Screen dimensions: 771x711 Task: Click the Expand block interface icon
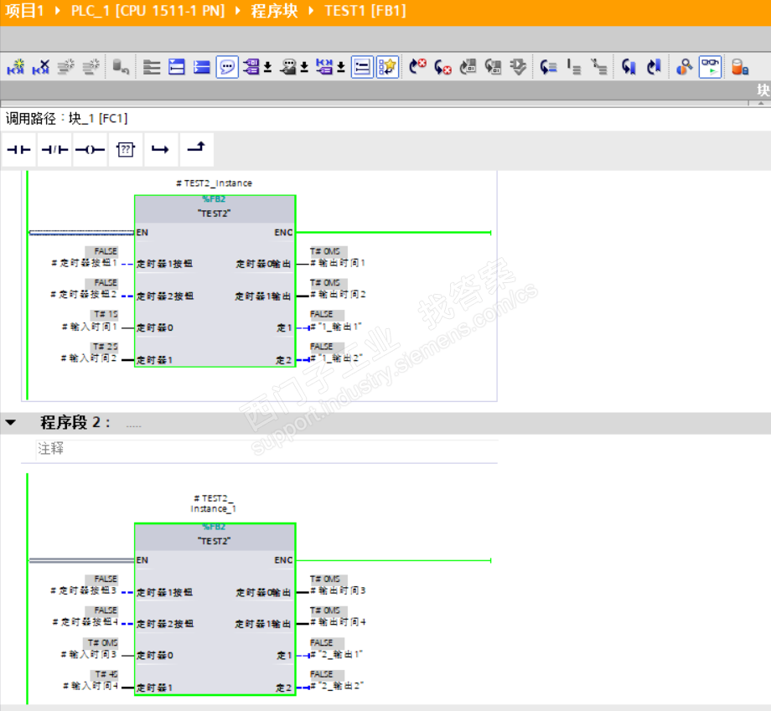click(152, 67)
